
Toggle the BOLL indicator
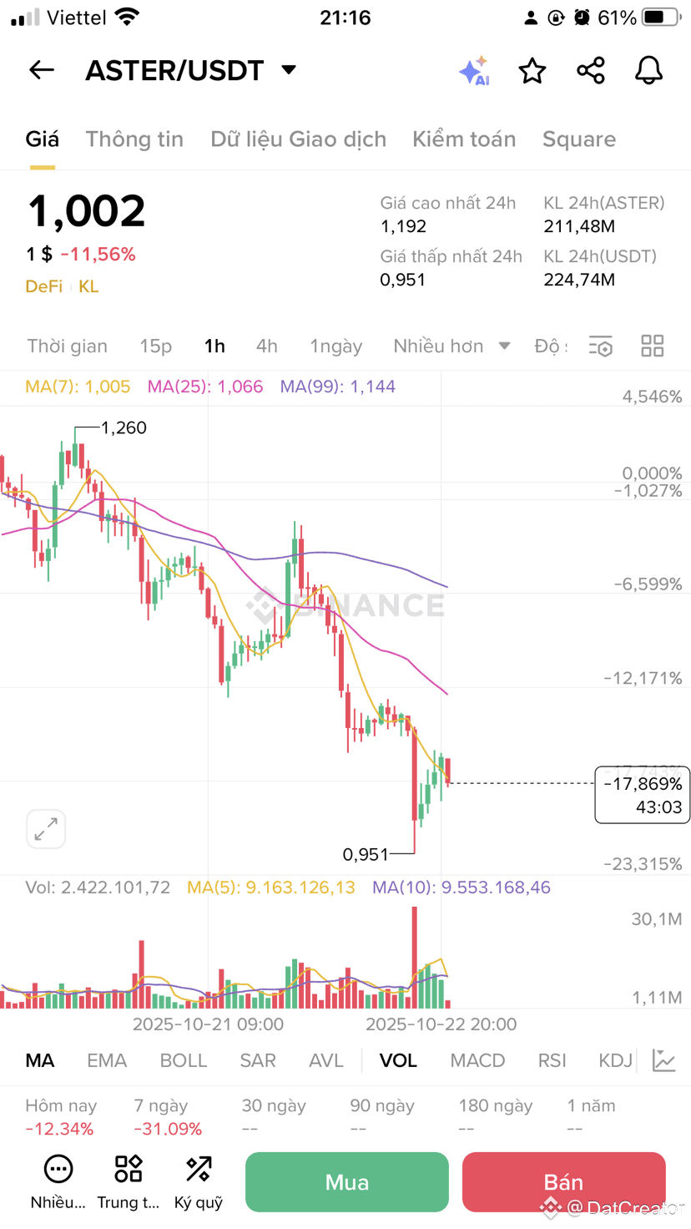(x=183, y=1060)
